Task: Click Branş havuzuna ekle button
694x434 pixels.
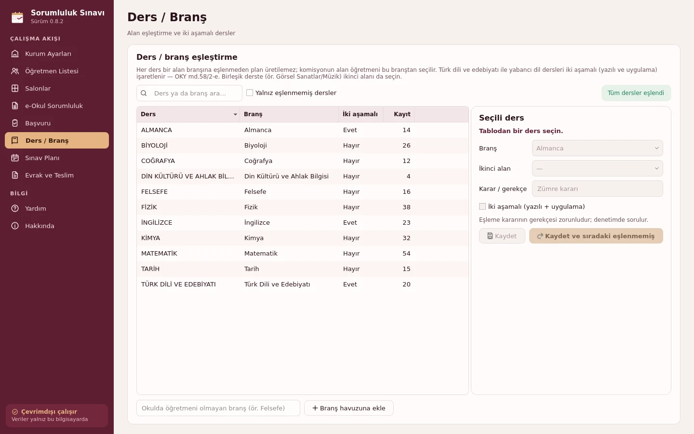Action: (x=349, y=408)
